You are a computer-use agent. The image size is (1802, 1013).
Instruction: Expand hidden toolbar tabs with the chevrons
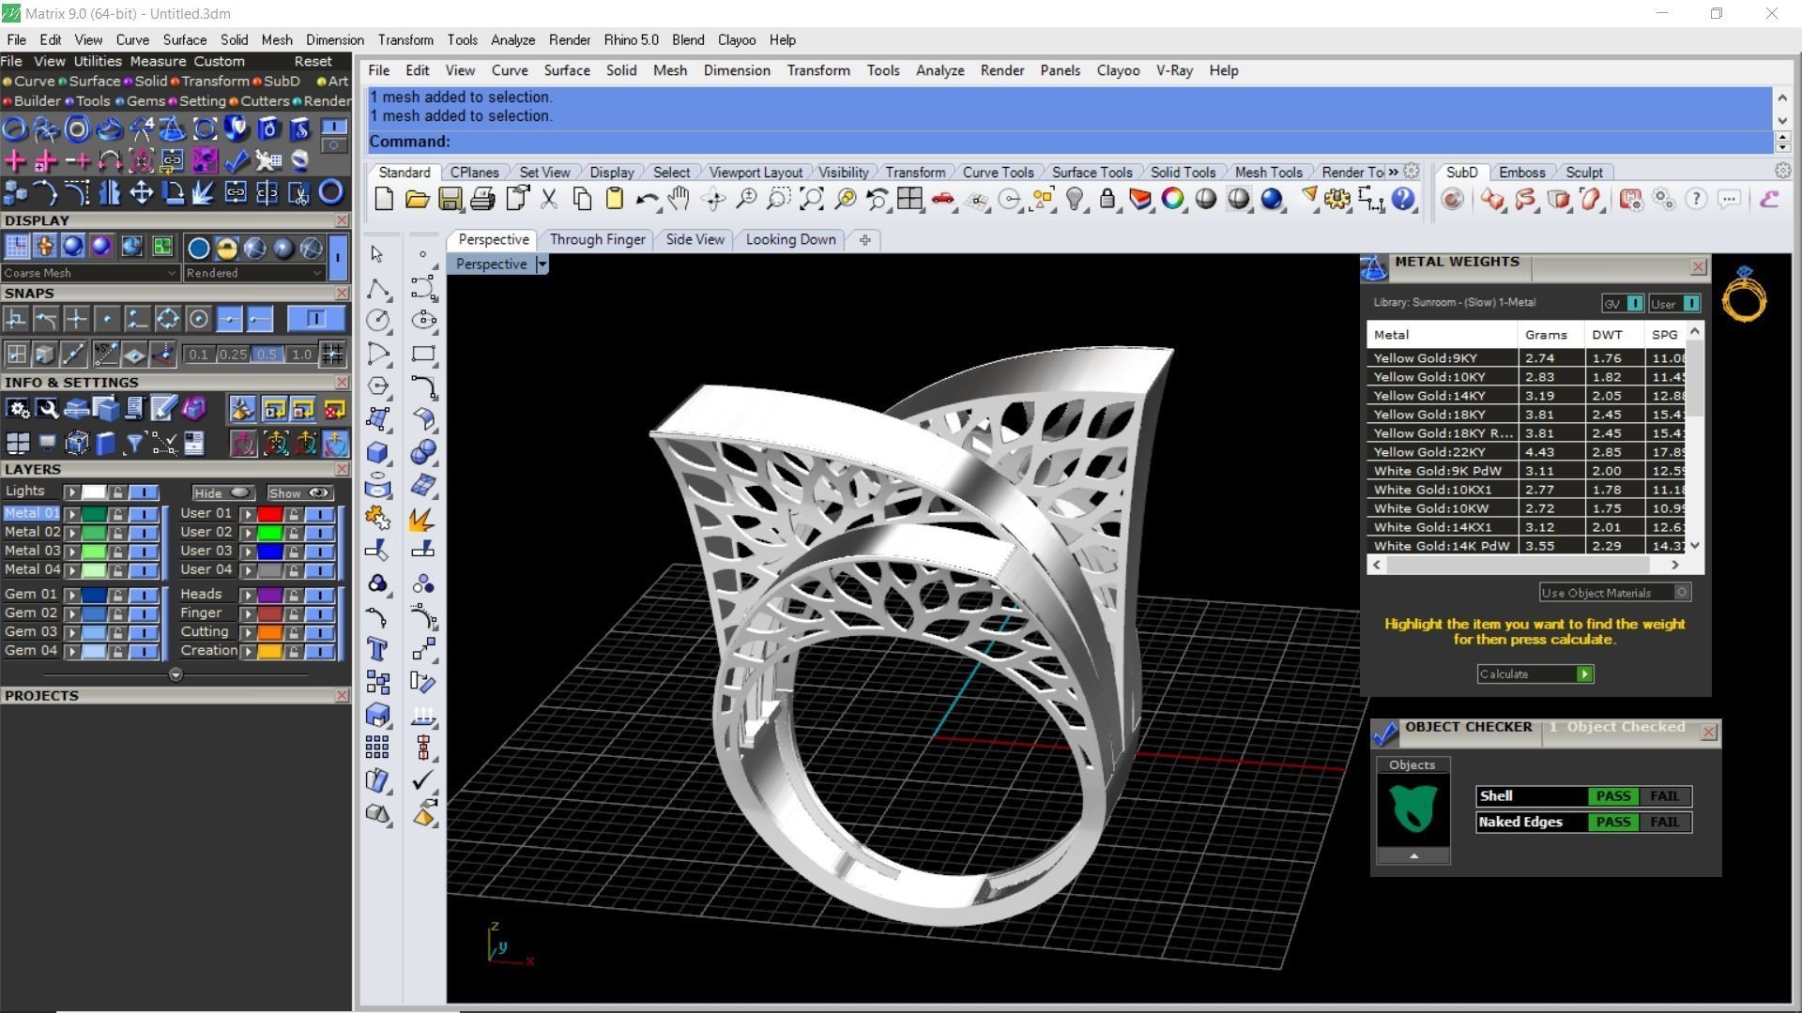[x=1394, y=172]
